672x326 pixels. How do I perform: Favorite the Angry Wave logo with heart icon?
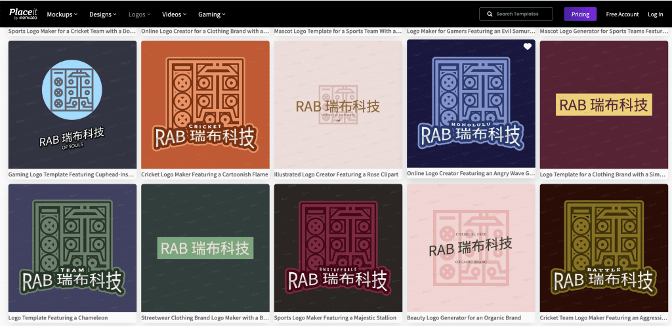tap(527, 47)
